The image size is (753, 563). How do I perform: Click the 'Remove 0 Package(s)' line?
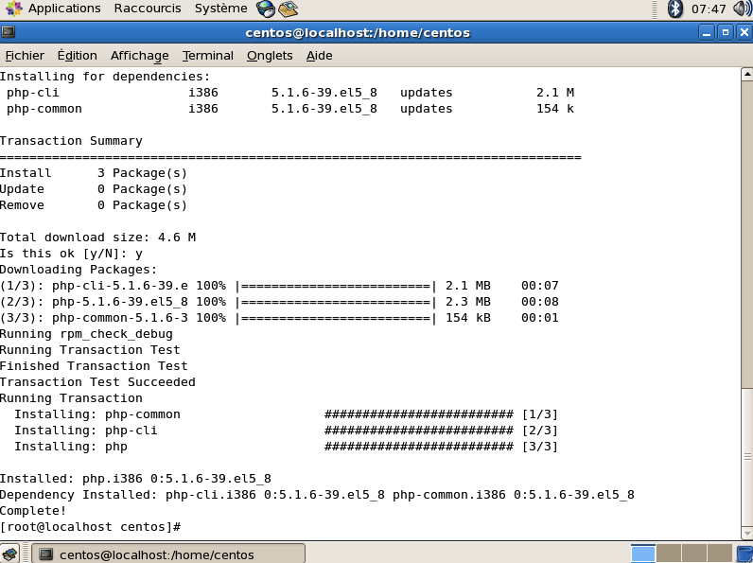[x=94, y=205]
